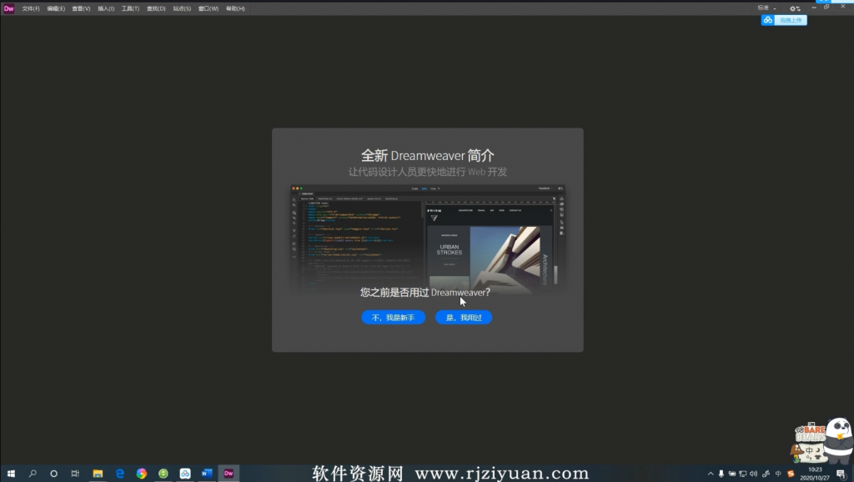Show hidden tray icons chevron
The width and height of the screenshot is (854, 482).
pyautogui.click(x=711, y=474)
